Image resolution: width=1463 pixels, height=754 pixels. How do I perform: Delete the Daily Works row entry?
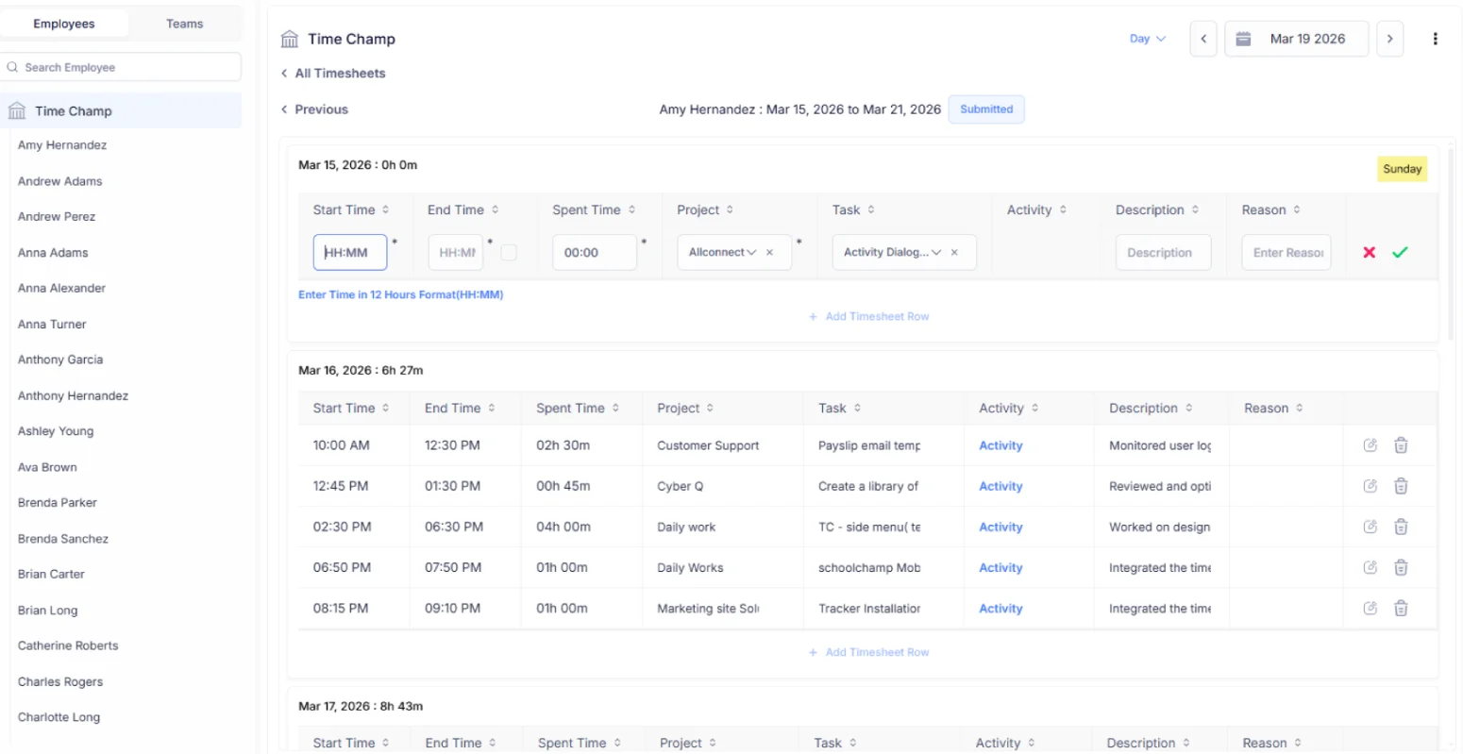pyautogui.click(x=1401, y=567)
